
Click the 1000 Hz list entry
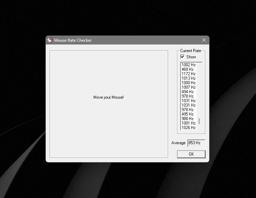188,83
